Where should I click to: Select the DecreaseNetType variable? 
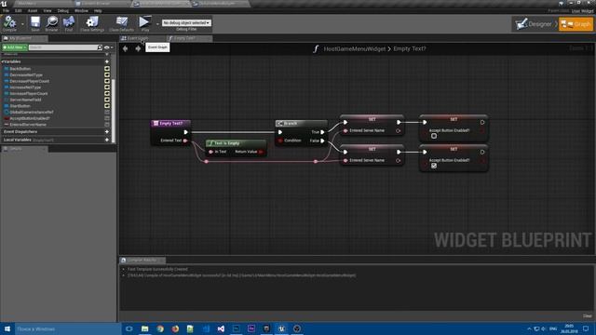pos(26,74)
